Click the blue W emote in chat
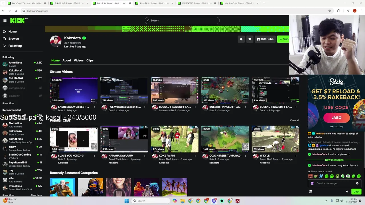The width and height of the screenshot is (365, 205). (321, 176)
